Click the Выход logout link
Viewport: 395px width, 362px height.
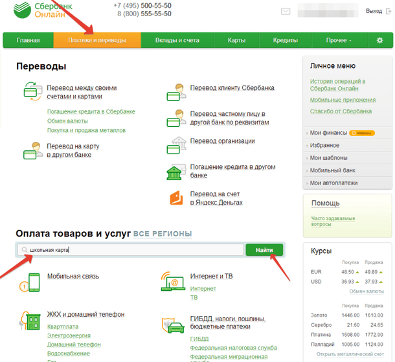374,11
